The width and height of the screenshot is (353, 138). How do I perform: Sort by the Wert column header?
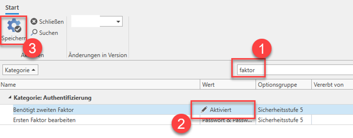point(227,85)
